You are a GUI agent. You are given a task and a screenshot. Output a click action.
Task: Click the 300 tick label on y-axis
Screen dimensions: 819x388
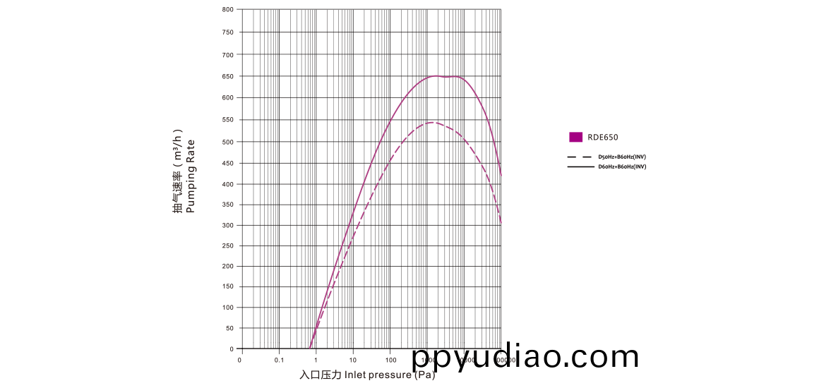click(228, 226)
